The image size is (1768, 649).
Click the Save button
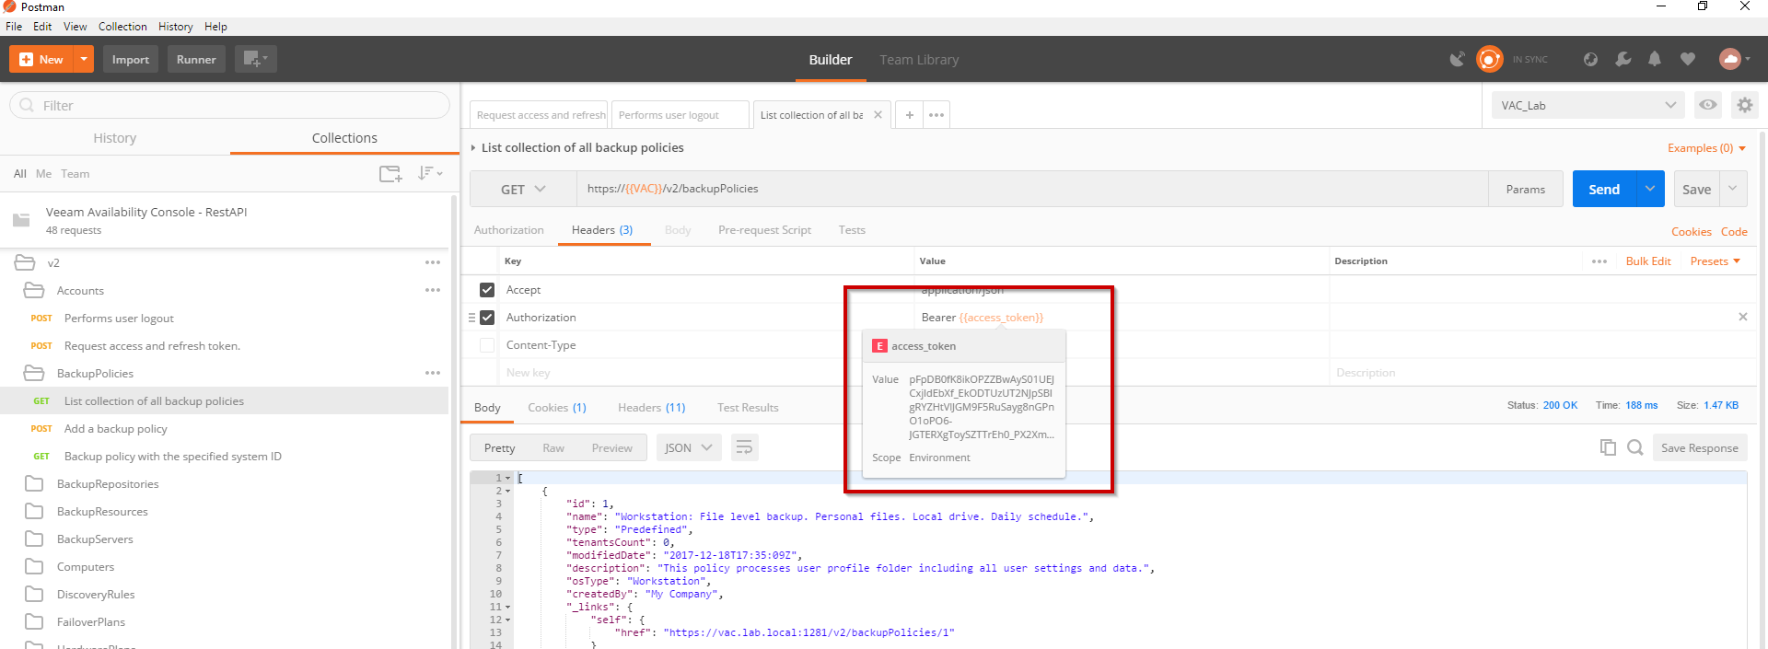(1696, 189)
